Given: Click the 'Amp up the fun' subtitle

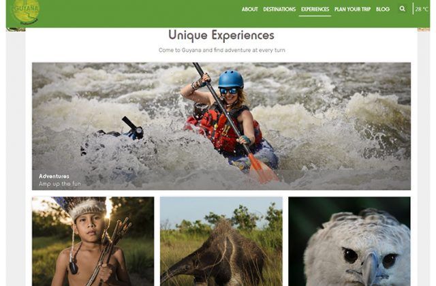Looking at the screenshot, I should point(60,184).
